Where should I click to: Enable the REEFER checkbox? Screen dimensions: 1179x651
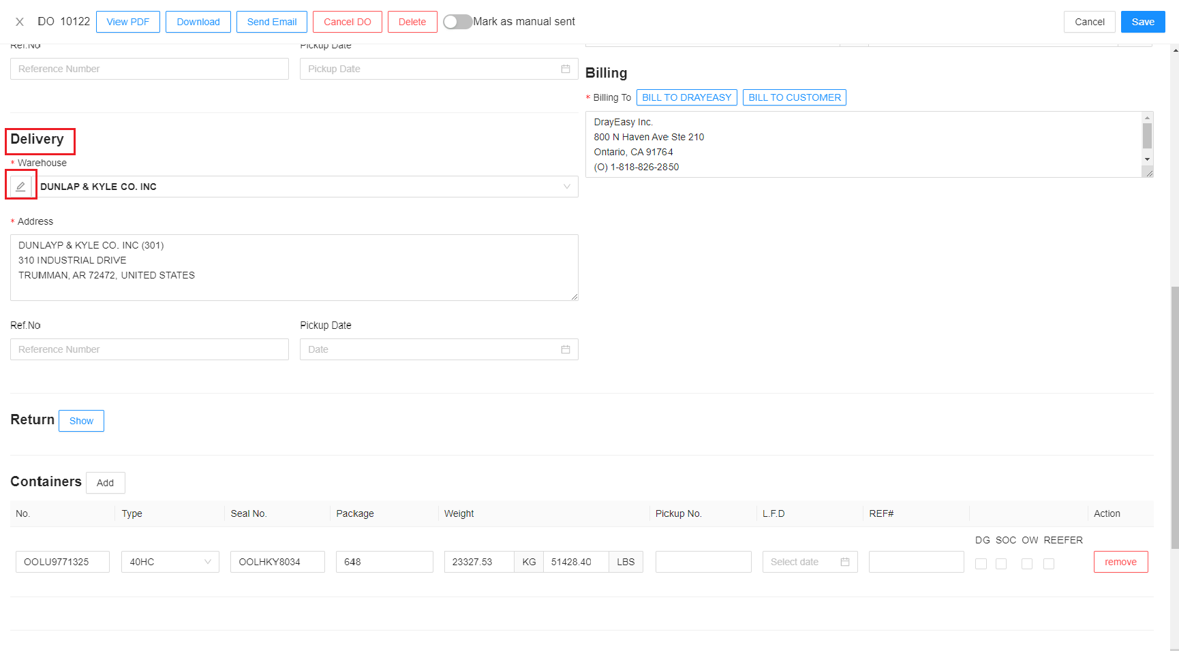point(1048,564)
